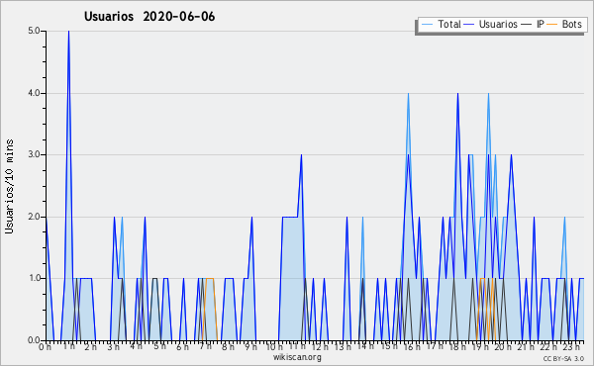Open the wikiscan.org caption below the chart
Screen dimensions: 594x366
[297, 357]
